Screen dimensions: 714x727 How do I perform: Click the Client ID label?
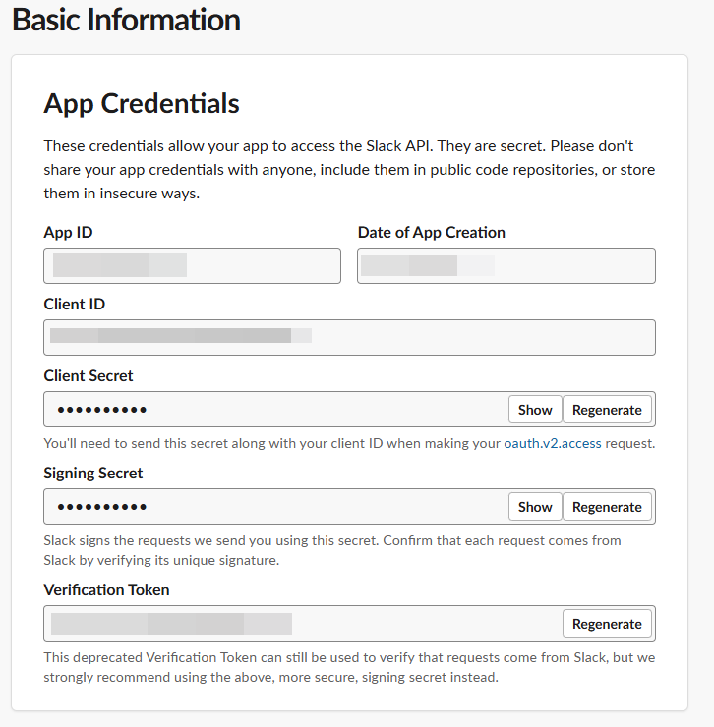75,305
